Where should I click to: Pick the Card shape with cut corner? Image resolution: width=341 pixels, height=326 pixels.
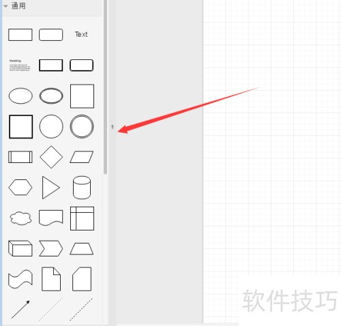tap(82, 279)
